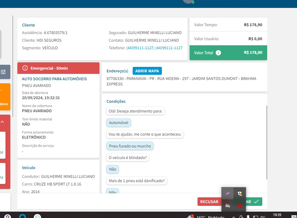Click the green accept button with checkmark

tap(254, 202)
